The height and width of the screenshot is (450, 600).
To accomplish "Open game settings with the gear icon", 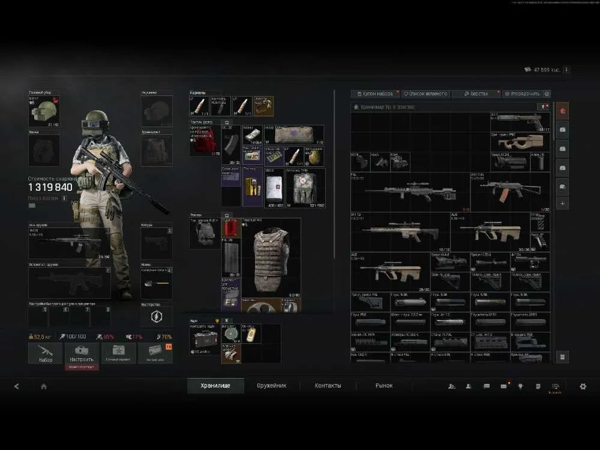I will [583, 386].
